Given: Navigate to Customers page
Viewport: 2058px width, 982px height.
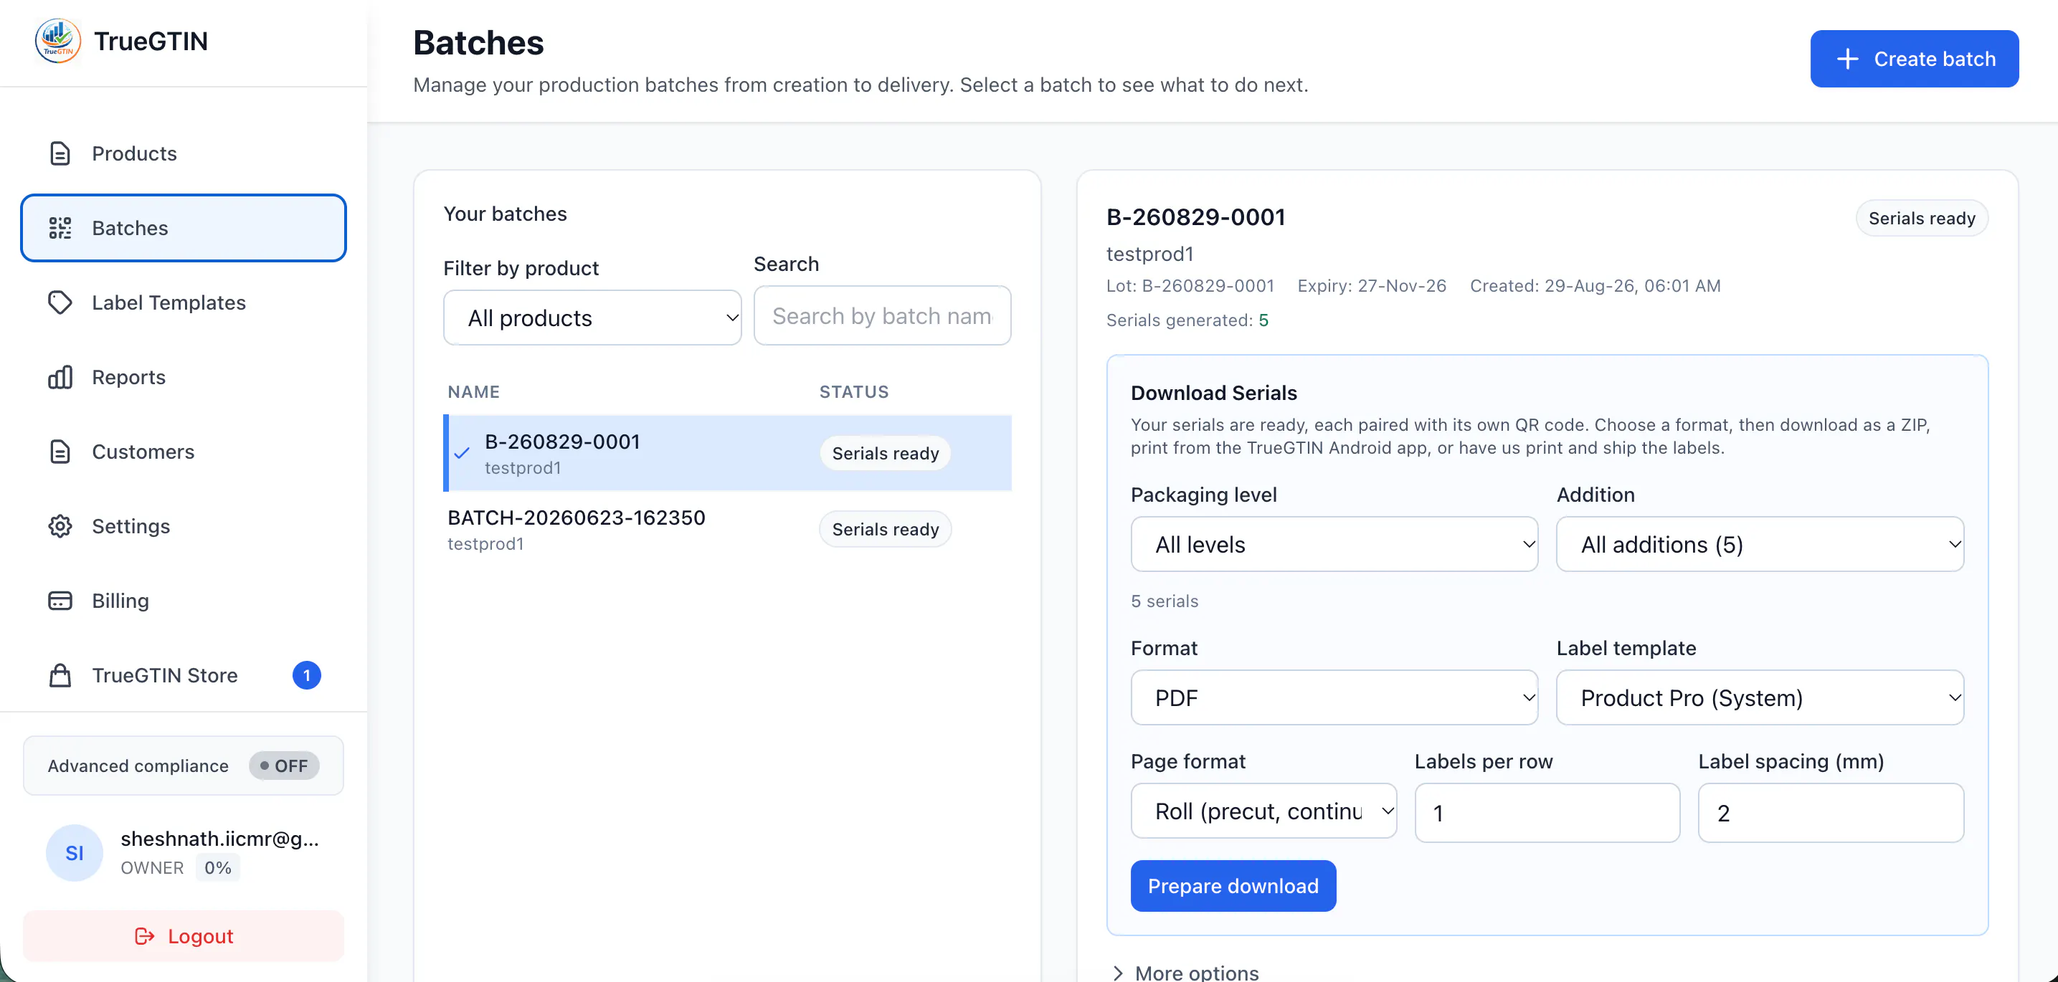Looking at the screenshot, I should point(184,452).
